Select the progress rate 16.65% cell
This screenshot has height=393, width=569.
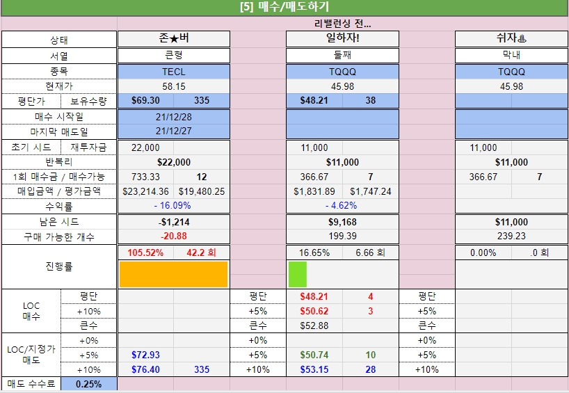tap(314, 252)
